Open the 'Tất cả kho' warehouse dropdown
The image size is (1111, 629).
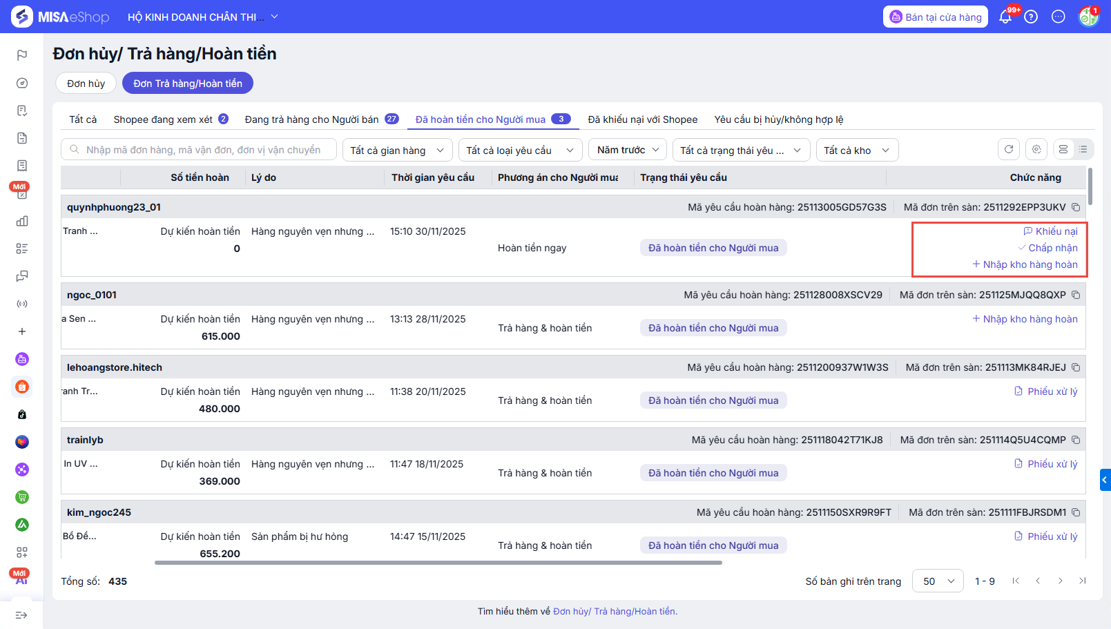pos(858,150)
